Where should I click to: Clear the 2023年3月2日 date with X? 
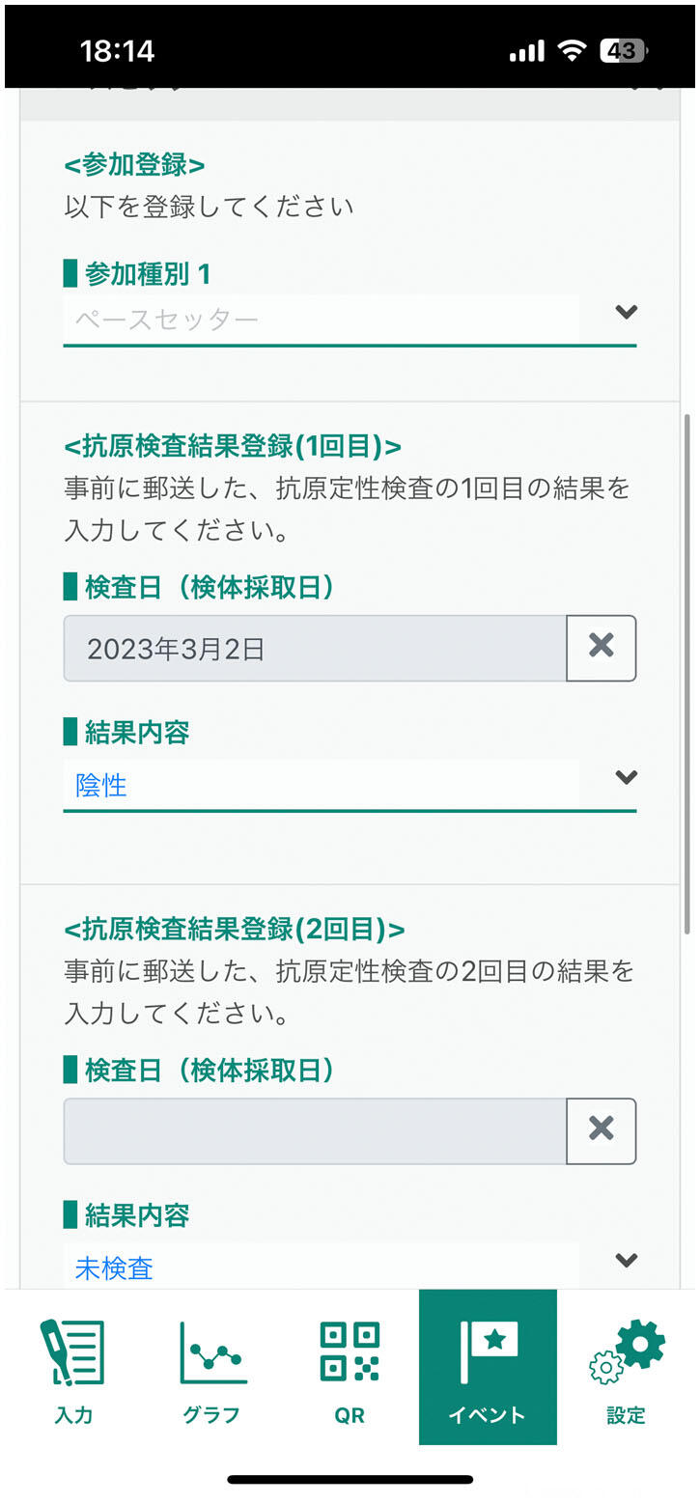[601, 648]
